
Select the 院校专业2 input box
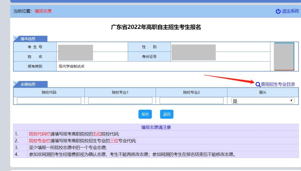point(191,101)
